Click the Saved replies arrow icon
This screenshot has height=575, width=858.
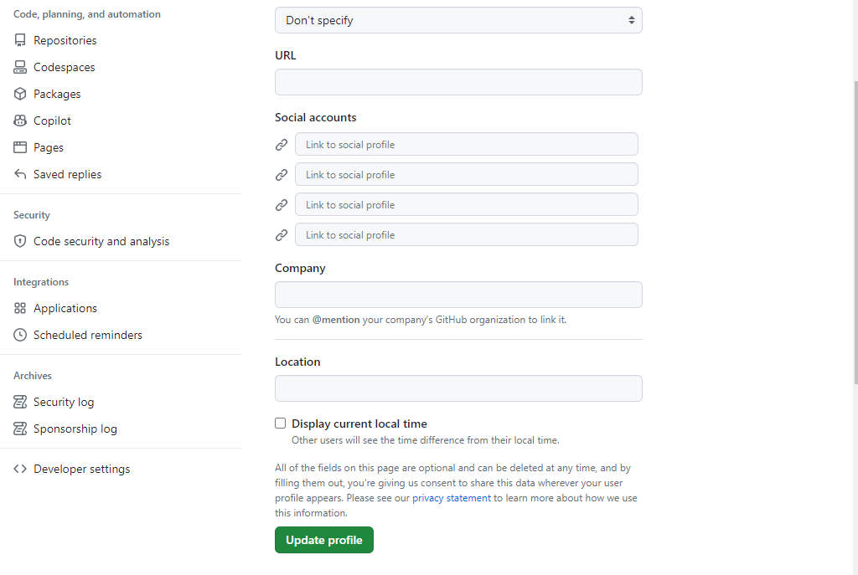tap(20, 174)
